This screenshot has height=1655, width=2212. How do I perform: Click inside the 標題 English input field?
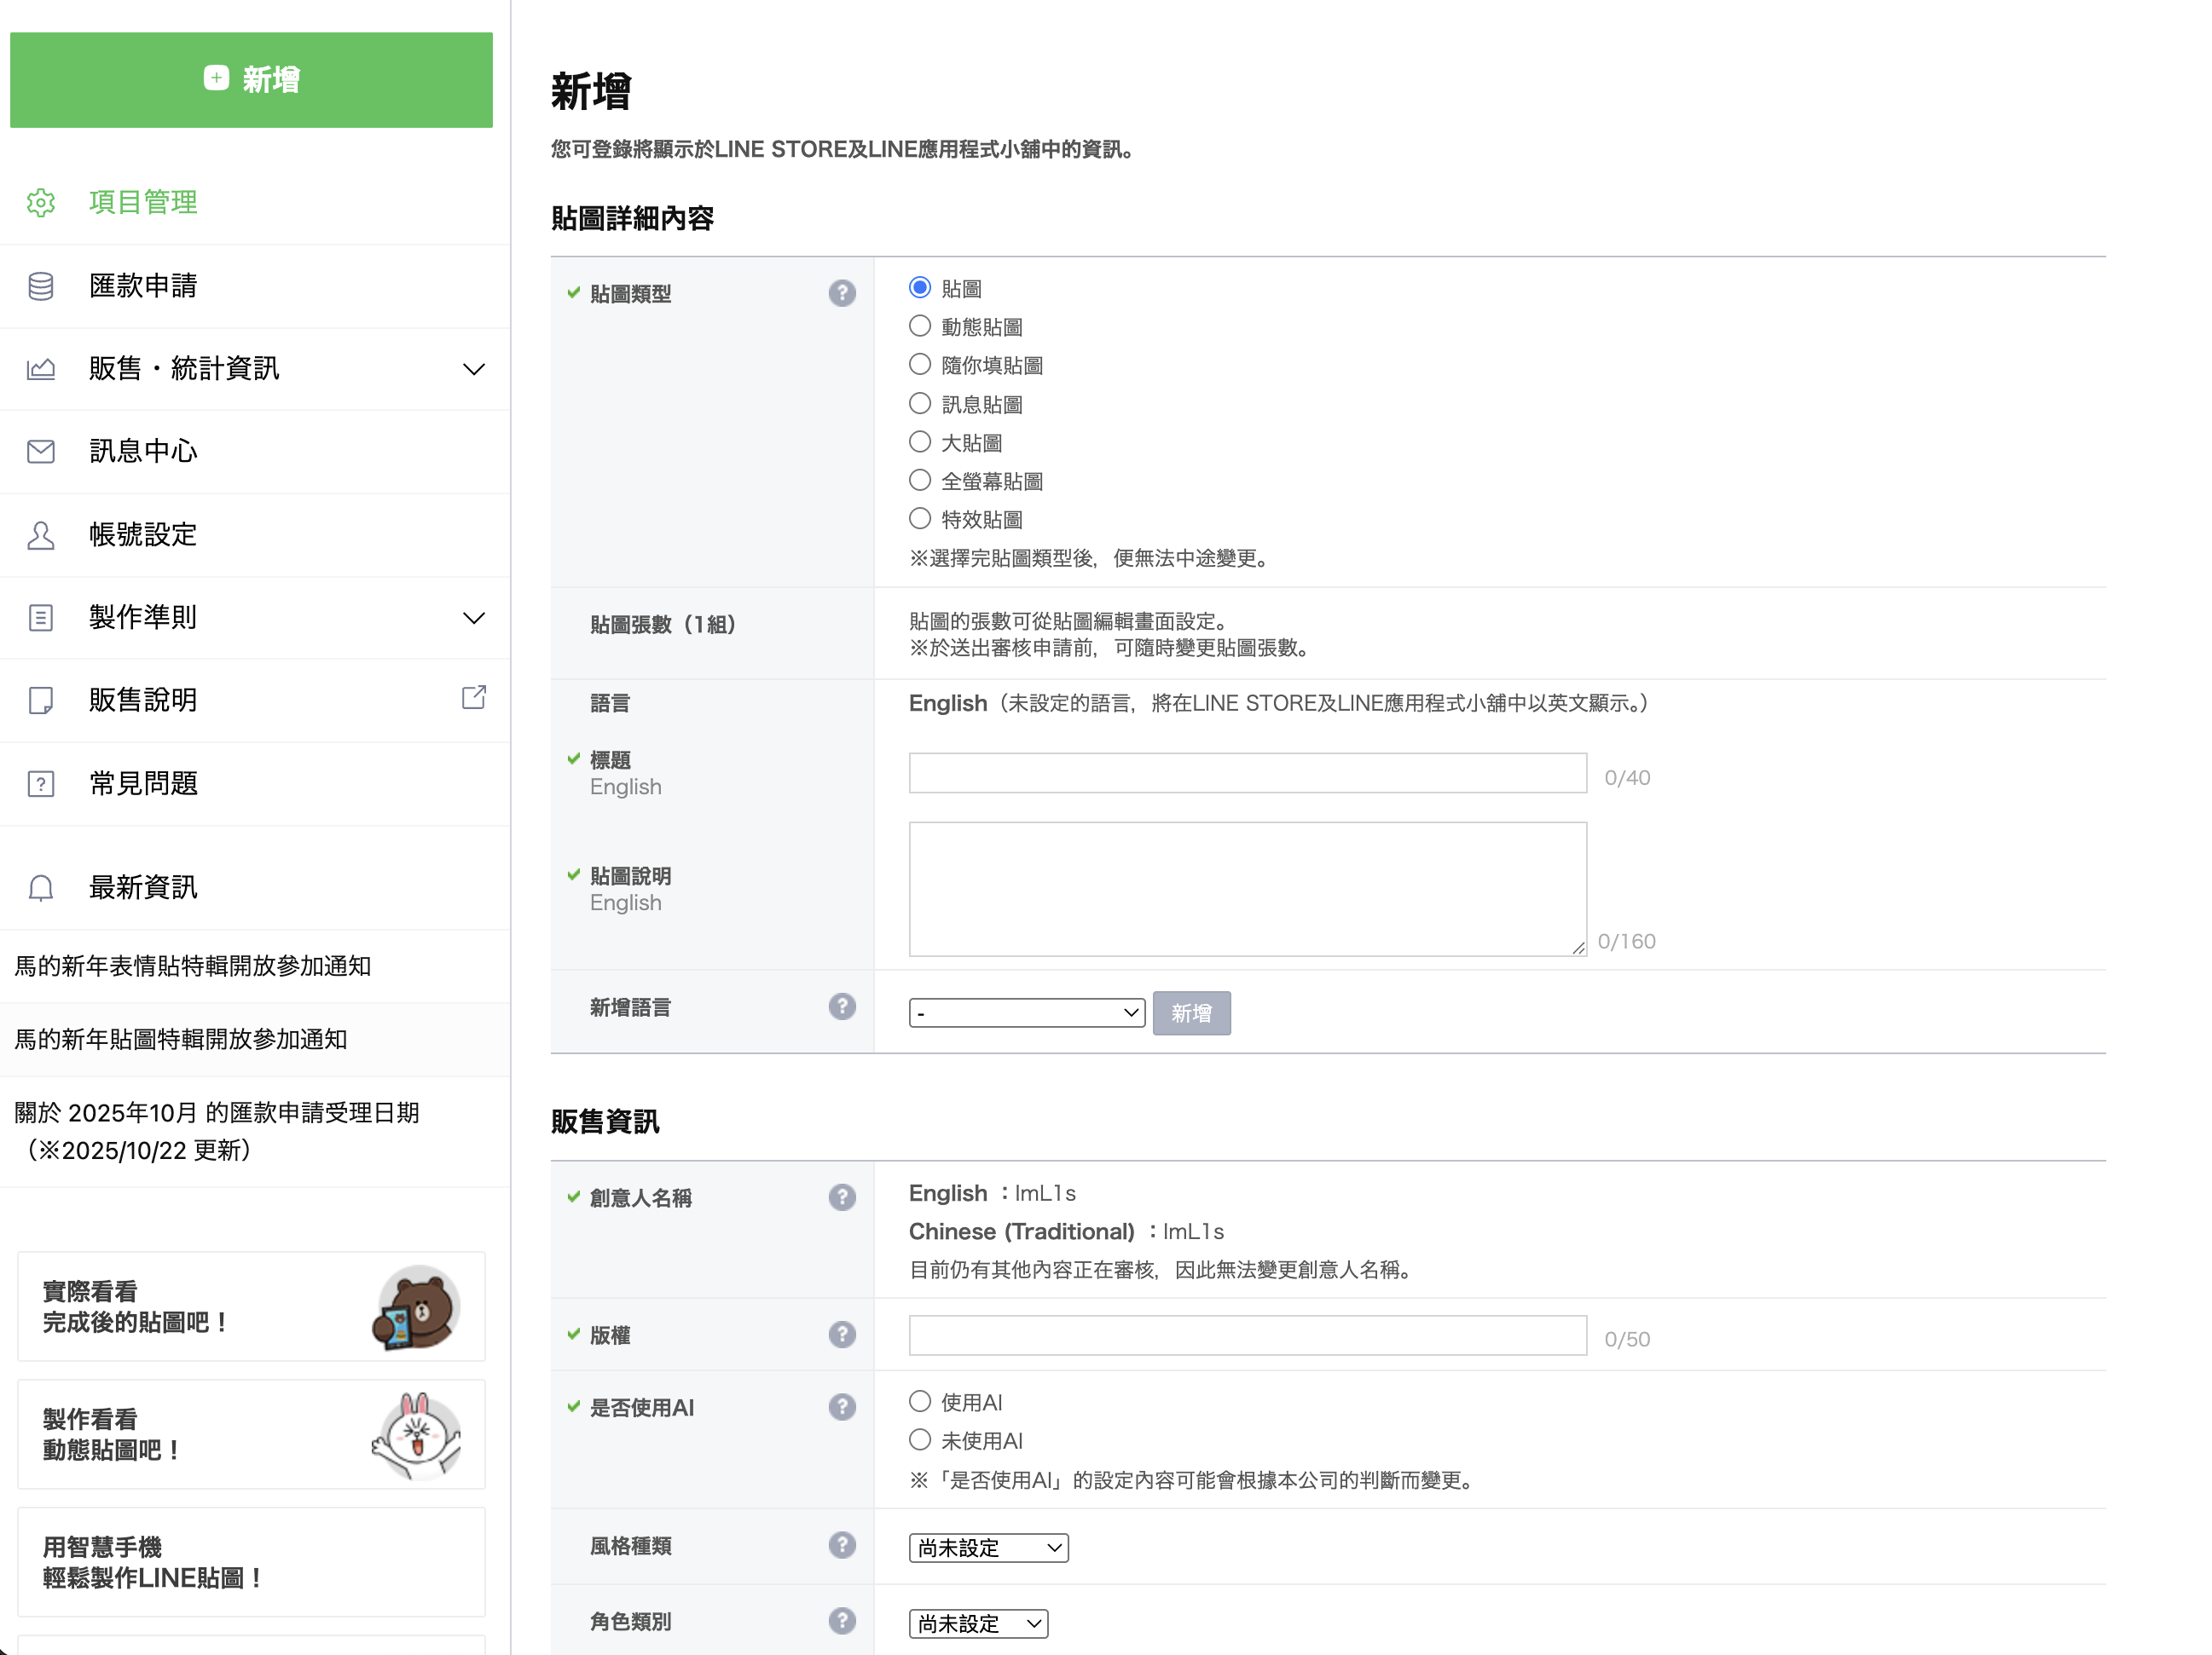pos(1246,771)
